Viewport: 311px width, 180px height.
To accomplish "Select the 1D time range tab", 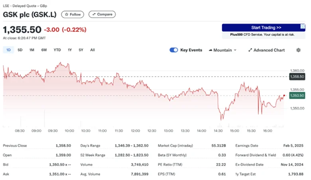I will click(x=8, y=50).
